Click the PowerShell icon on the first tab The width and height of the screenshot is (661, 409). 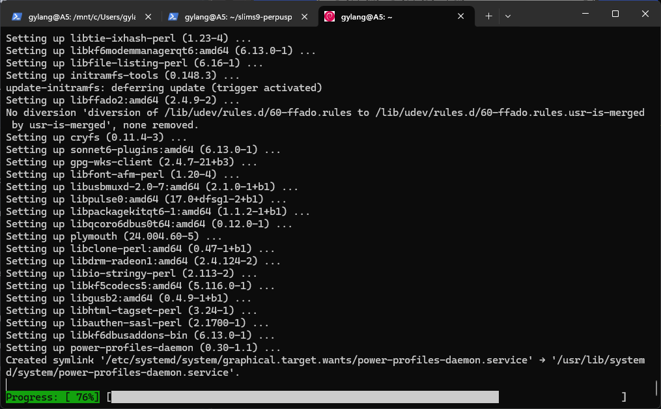coord(18,16)
